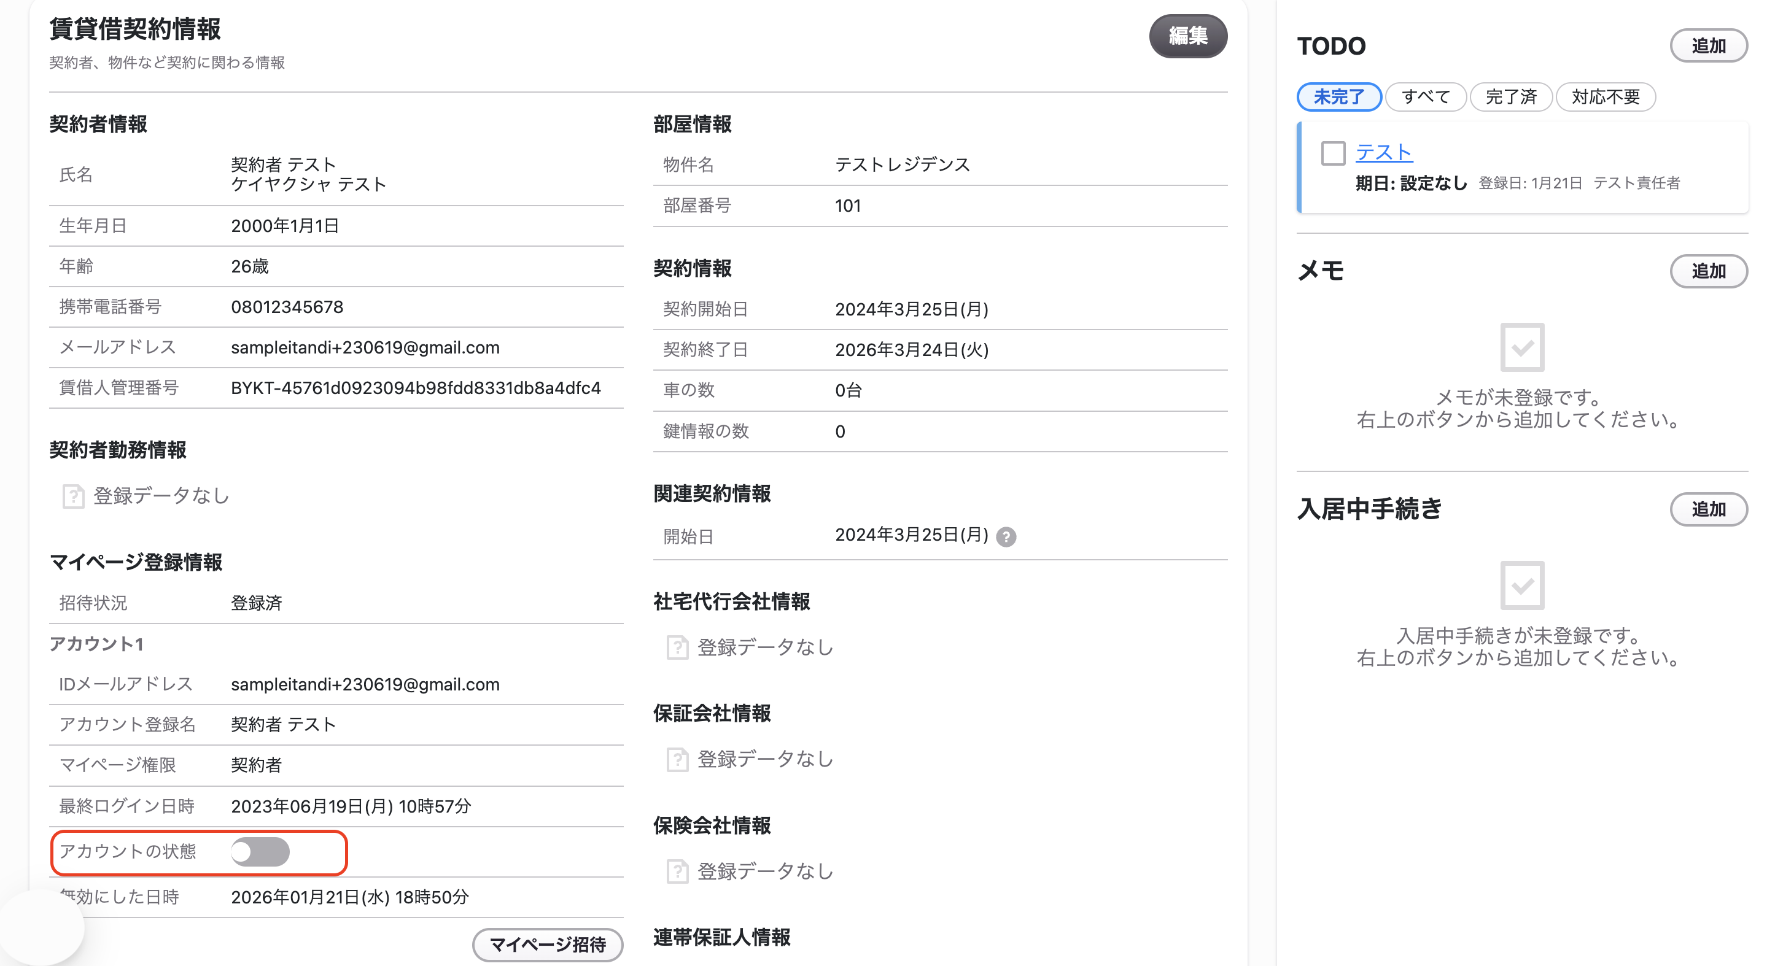
Task: Click the 無効にした日時 value 2026年01月21日(水) 18時50分
Action: coord(350,897)
